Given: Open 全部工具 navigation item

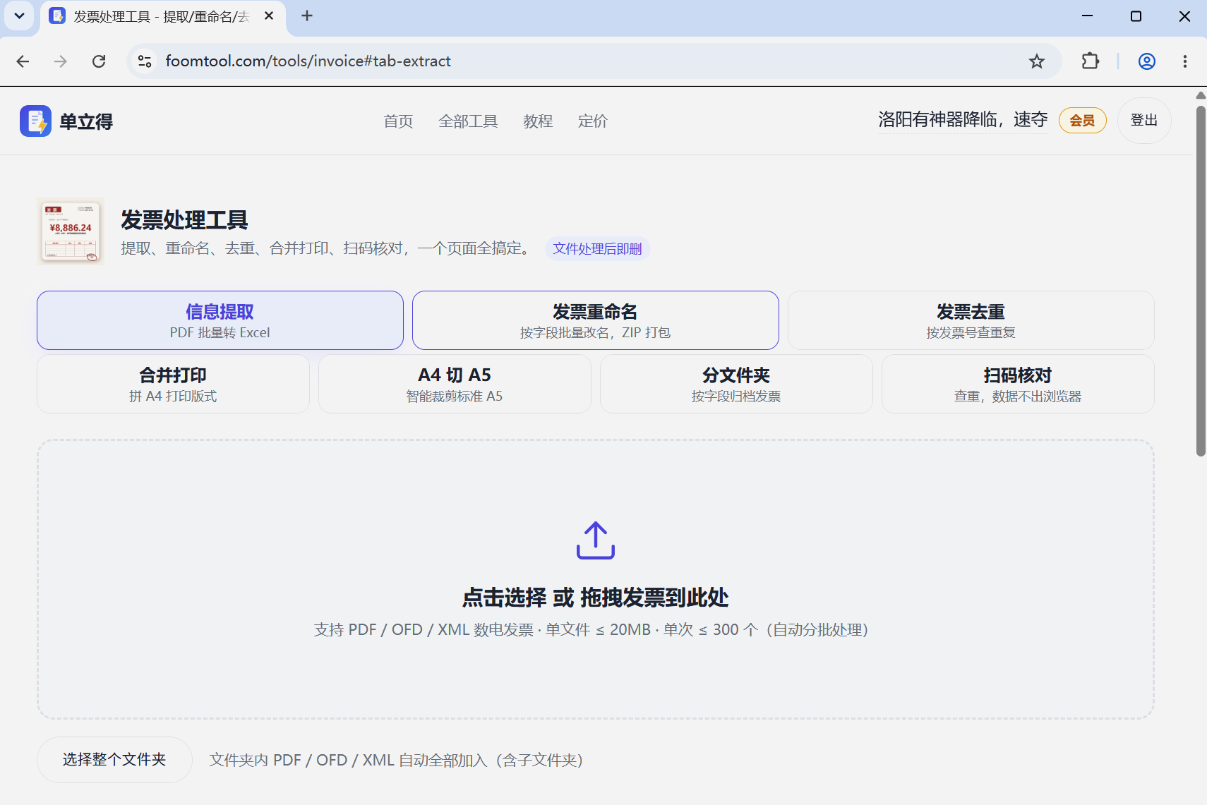Looking at the screenshot, I should pos(468,121).
